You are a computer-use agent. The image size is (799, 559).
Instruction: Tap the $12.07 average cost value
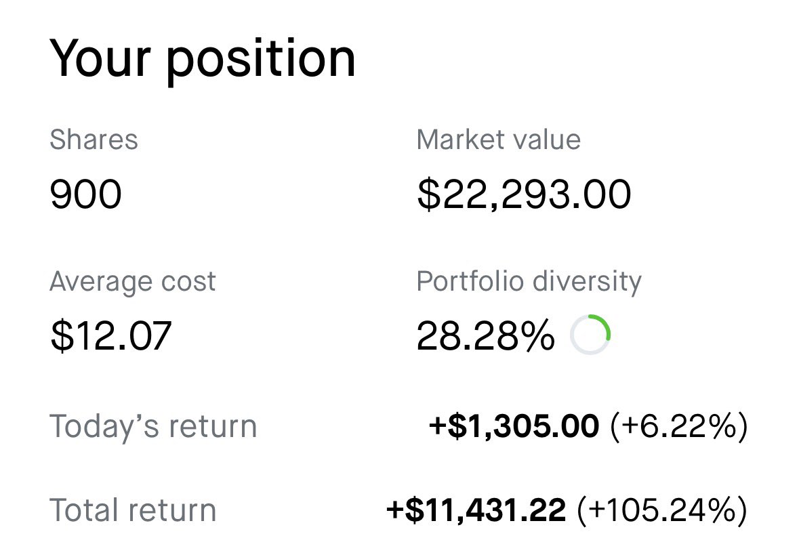pos(110,336)
